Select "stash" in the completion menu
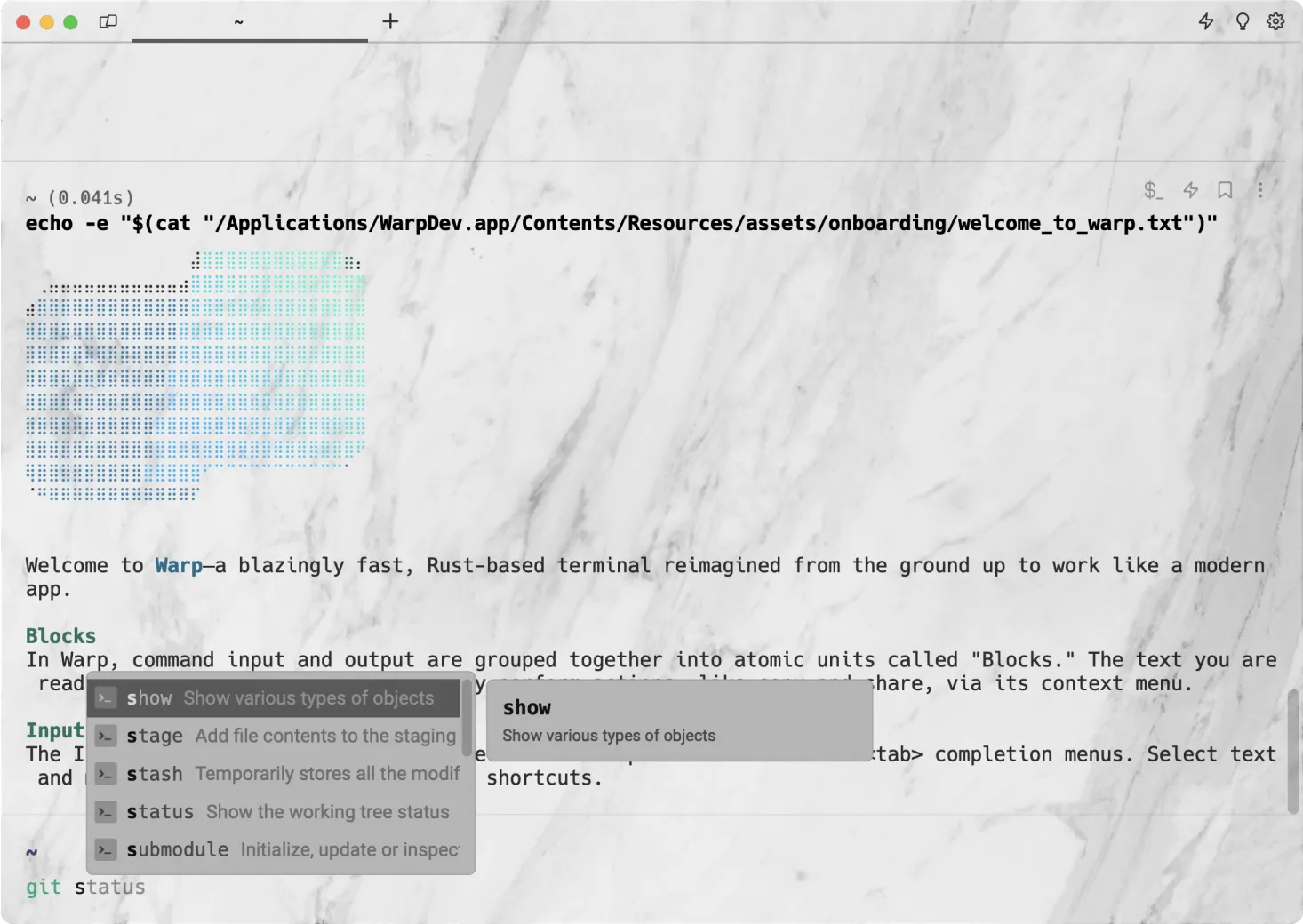1303x924 pixels. tap(155, 773)
